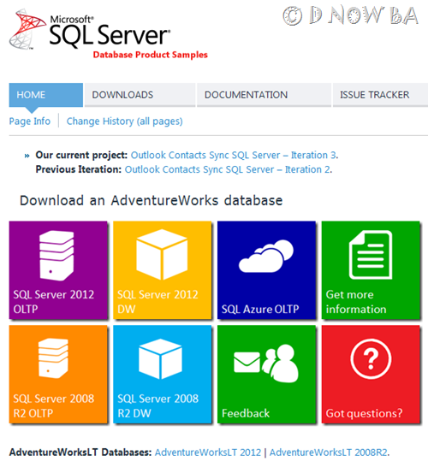This screenshot has height=461, width=428.
Task: Click the SQL Azure OLTP label
Action: [260, 309]
